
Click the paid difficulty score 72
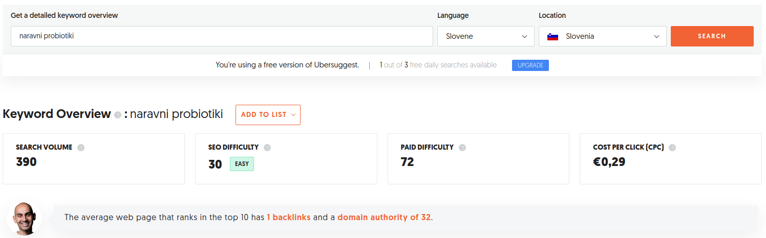pyautogui.click(x=407, y=162)
